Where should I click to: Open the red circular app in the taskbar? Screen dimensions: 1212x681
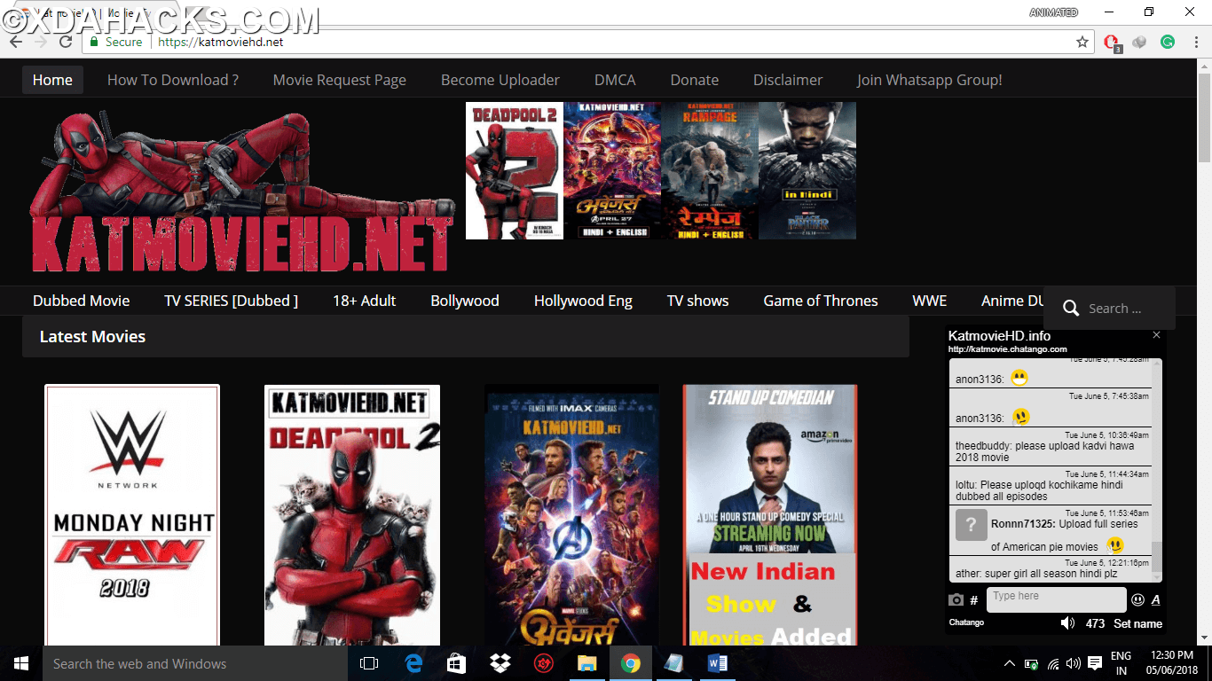click(x=543, y=663)
